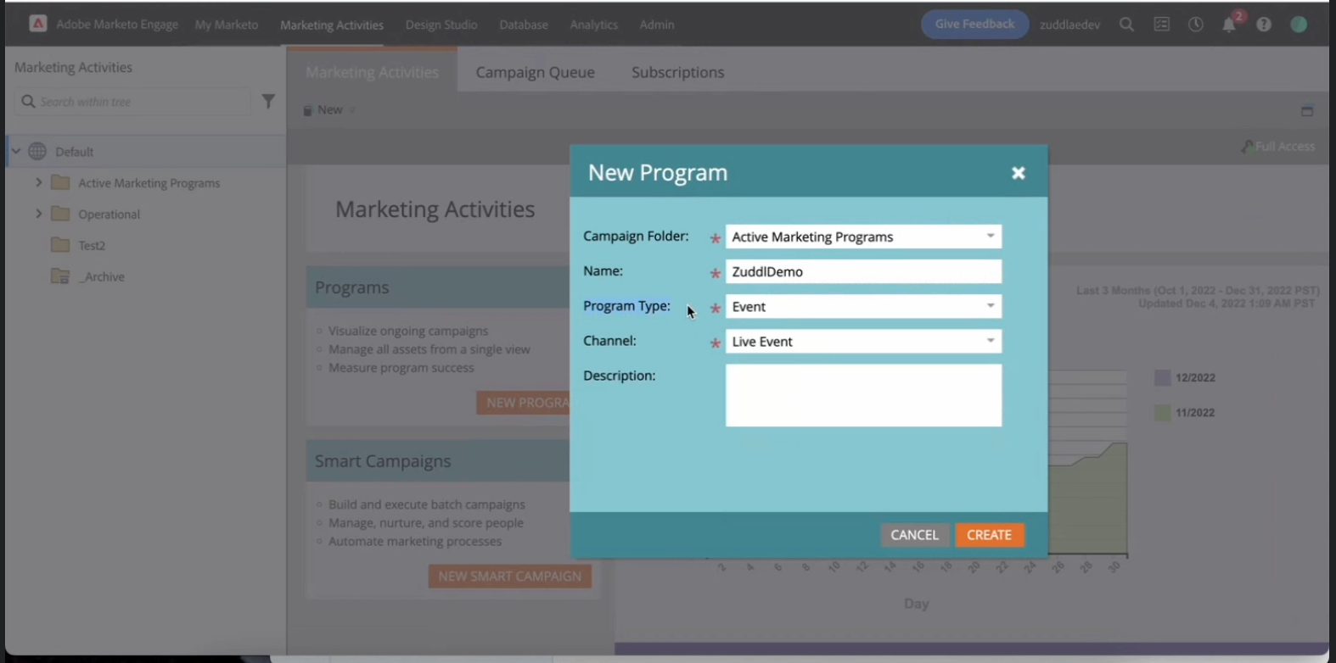Viewport: 1336px width, 663px height.
Task: Click the Full Access label
Action: coord(1284,147)
